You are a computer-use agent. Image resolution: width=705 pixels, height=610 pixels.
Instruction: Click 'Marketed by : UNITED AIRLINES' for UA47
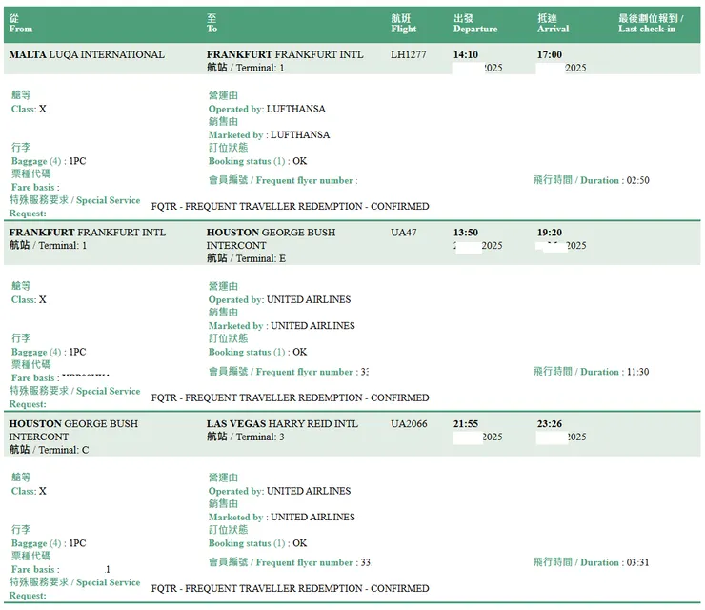point(281,326)
